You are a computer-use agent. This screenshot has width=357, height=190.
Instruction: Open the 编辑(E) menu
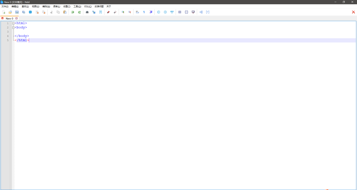click(x=15, y=7)
